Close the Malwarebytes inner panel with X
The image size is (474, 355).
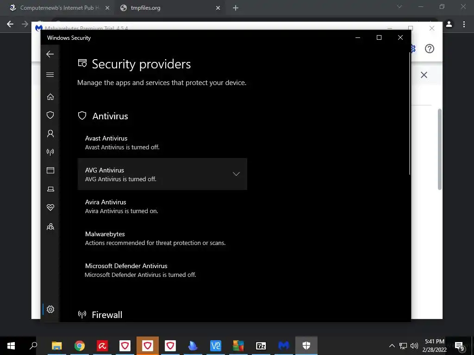tap(424, 75)
